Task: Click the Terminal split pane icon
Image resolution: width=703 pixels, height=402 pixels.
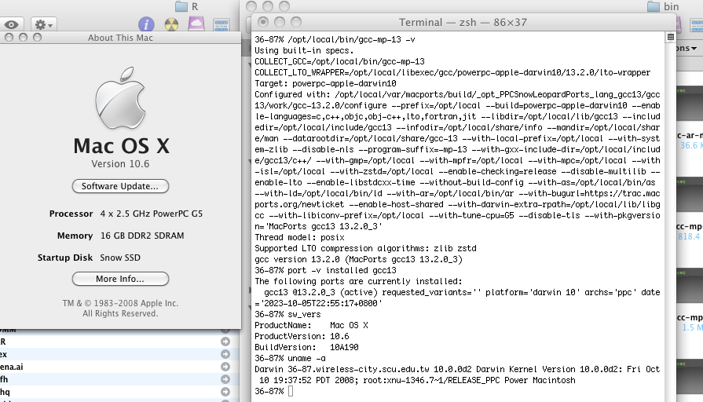Action: pyautogui.click(x=670, y=37)
